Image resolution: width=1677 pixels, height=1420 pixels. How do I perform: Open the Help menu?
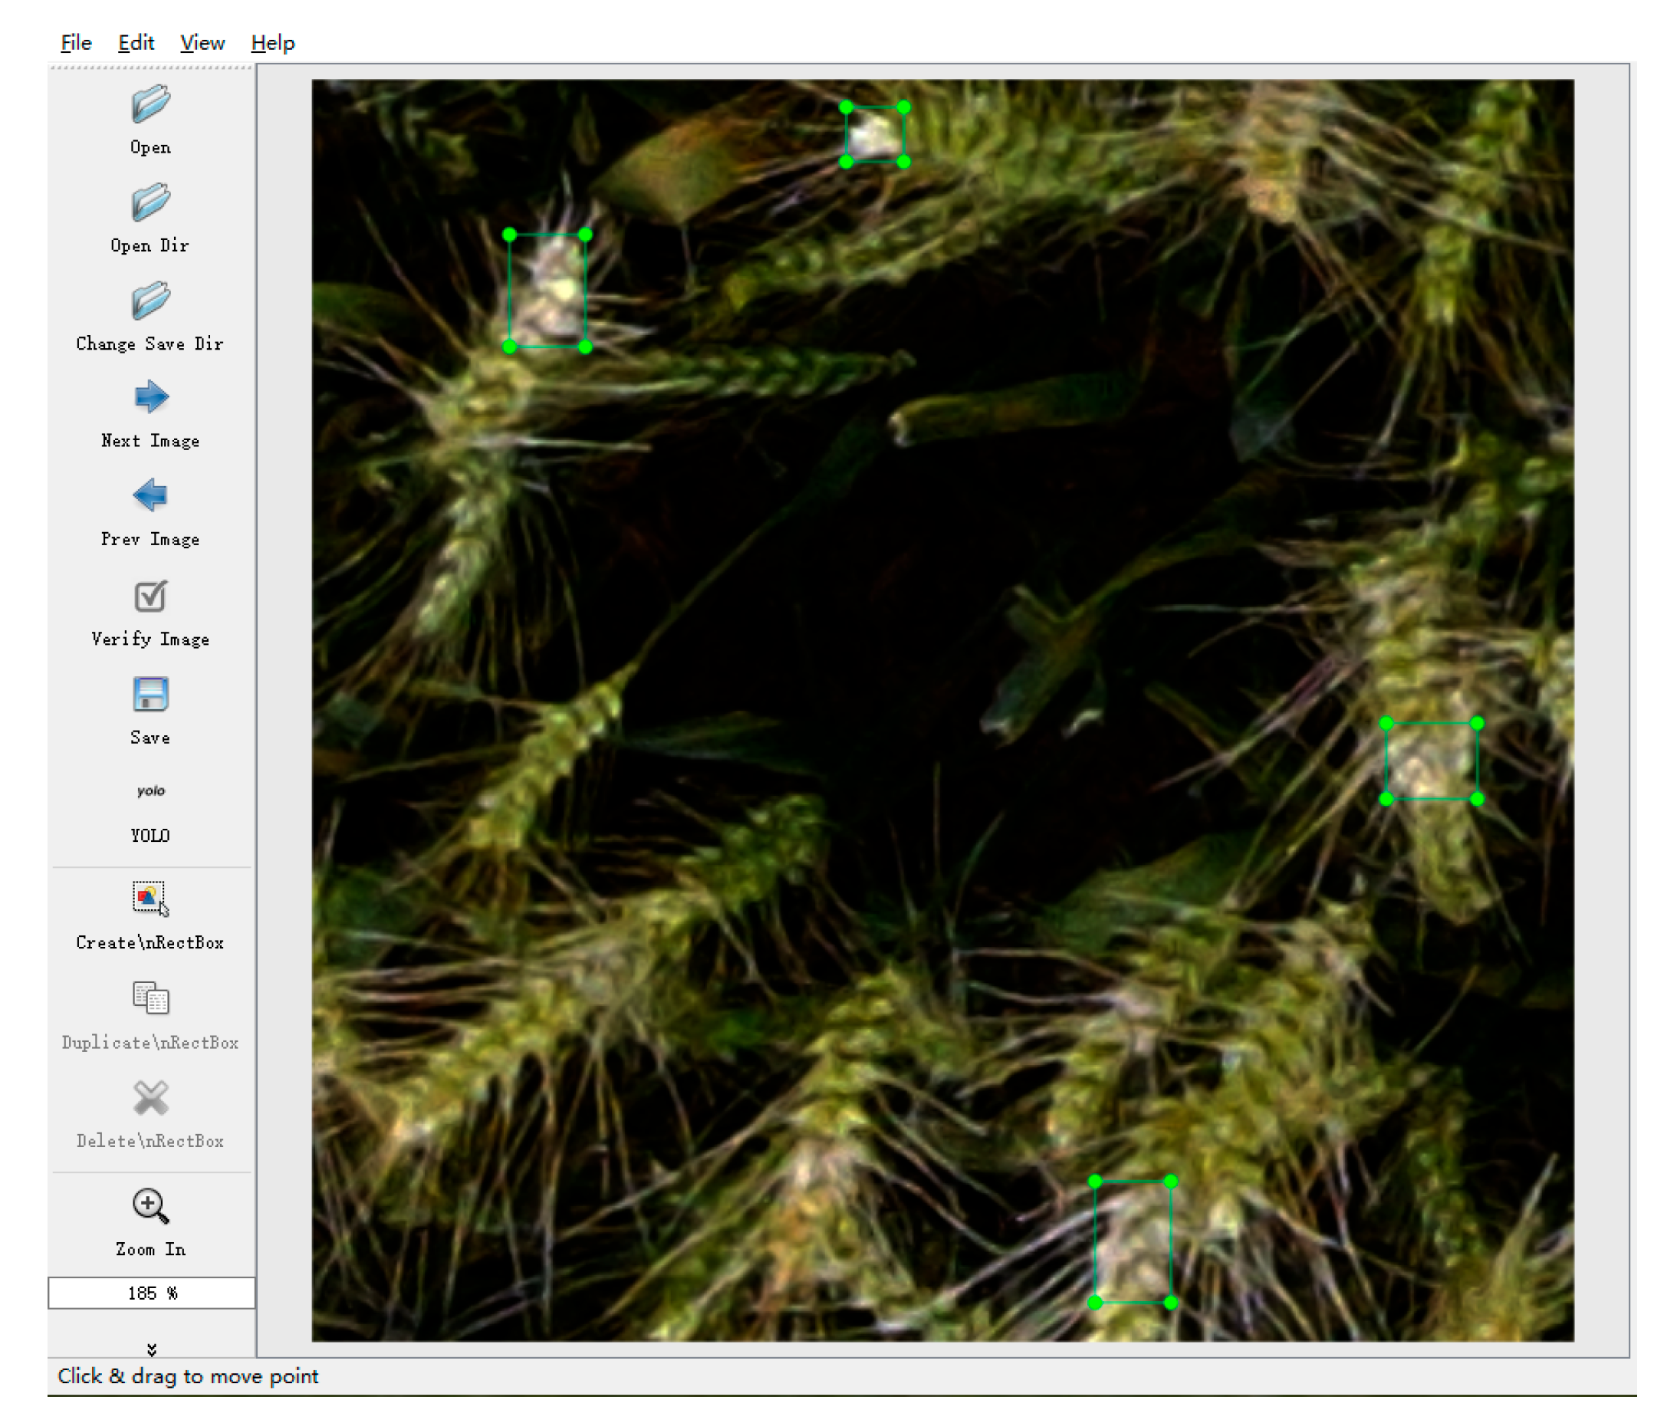pyautogui.click(x=274, y=43)
